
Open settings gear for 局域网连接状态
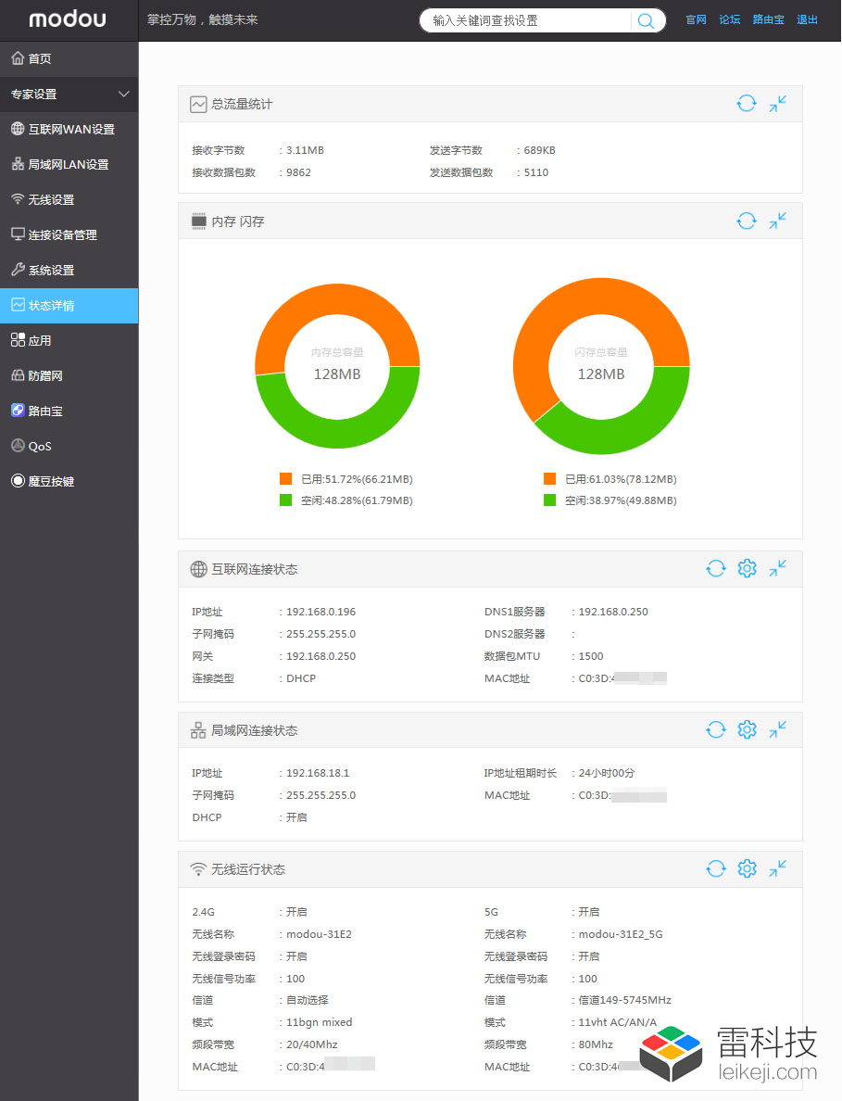(x=747, y=729)
